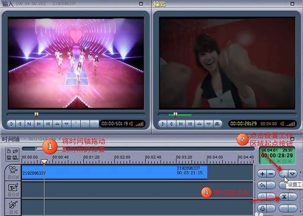Create a new project file in the timeline toolbar
Viewport: 303px width, 216px height.
pyautogui.click(x=9, y=151)
